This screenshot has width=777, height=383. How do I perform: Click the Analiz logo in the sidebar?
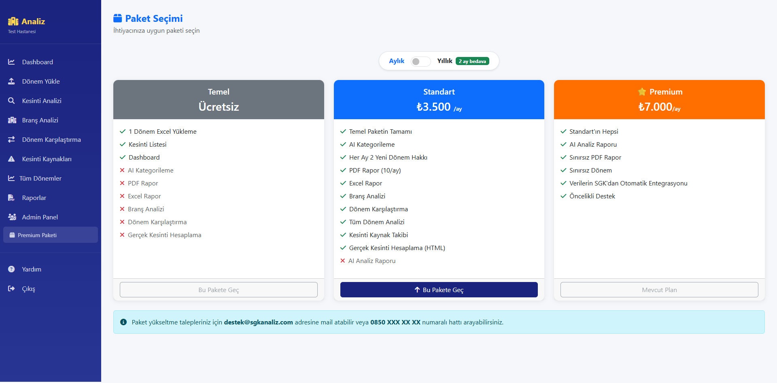(x=27, y=21)
